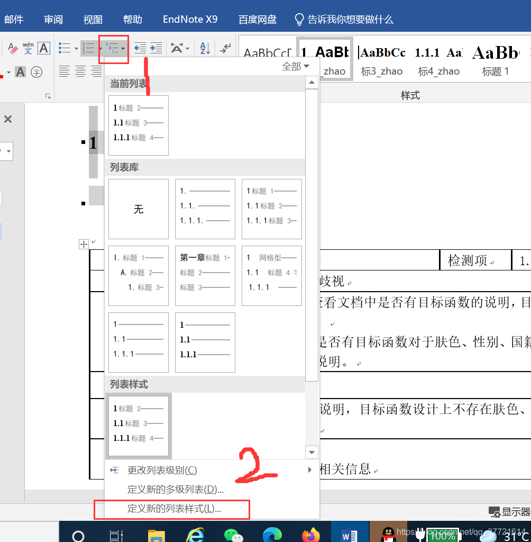Viewport: 531px width, 542px height.
Task: Select 更改列表级别(C) menu item
Action: click(x=212, y=470)
